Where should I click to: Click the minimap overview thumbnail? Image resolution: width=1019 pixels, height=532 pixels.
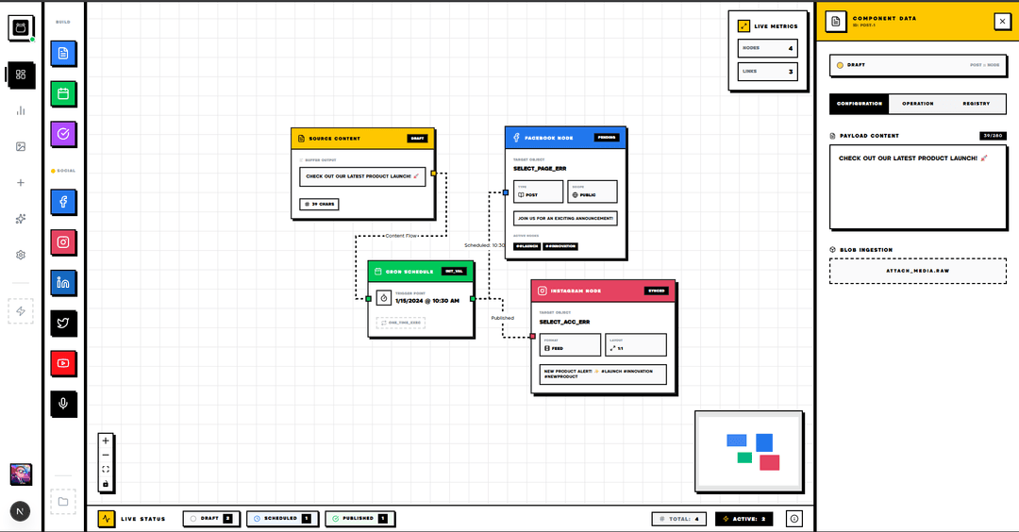coord(748,452)
